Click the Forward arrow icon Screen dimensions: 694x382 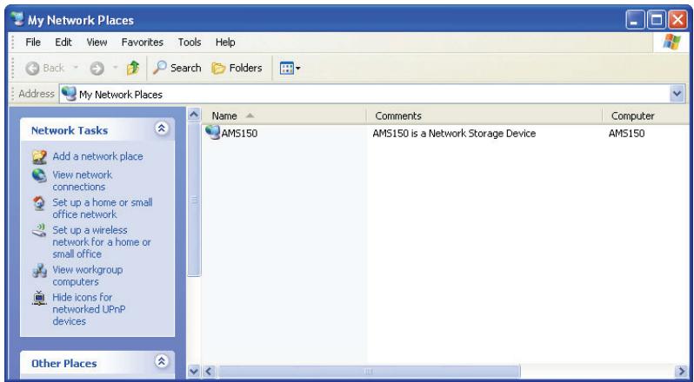(97, 68)
